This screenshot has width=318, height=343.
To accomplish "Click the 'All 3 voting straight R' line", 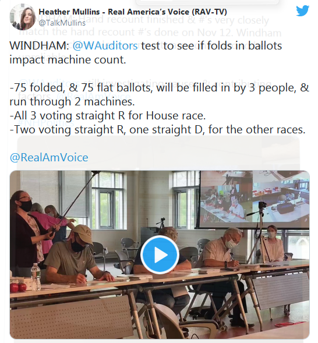I will [x=108, y=115].
